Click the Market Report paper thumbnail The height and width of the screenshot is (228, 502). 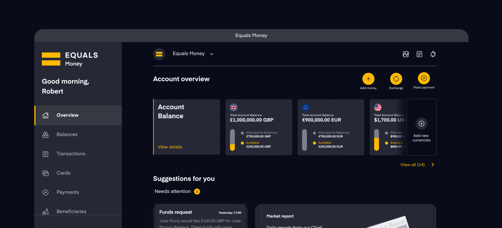[x=388, y=222]
